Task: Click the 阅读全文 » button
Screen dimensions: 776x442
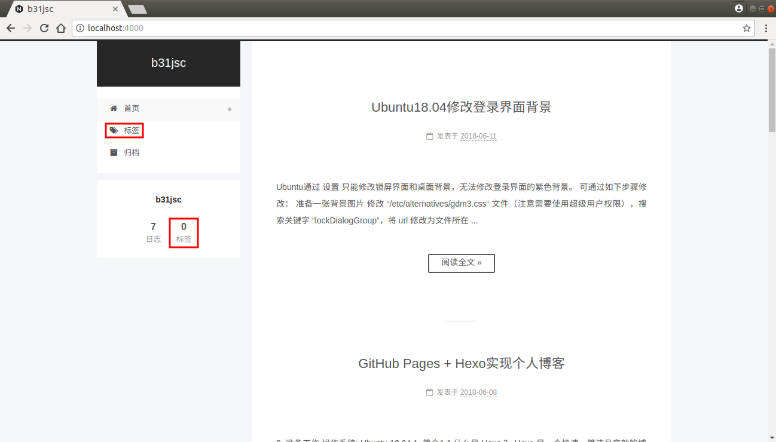Action: coord(462,263)
